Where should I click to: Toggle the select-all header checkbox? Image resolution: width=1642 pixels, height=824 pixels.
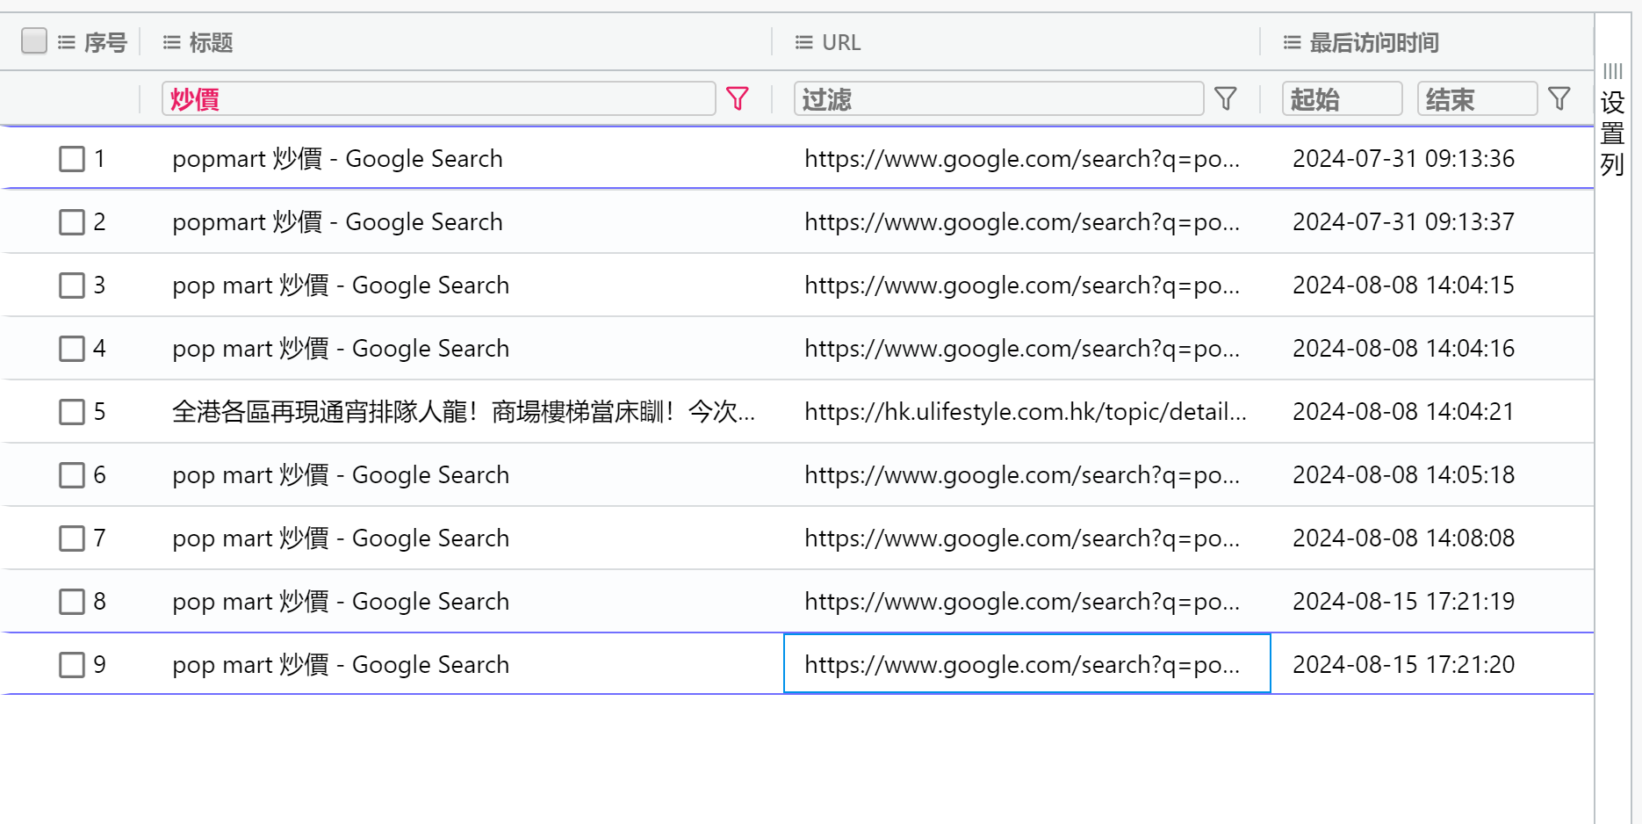34,40
